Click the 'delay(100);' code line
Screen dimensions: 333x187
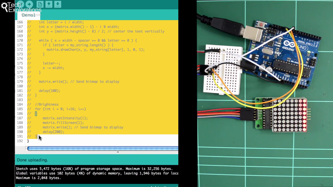click(49, 91)
